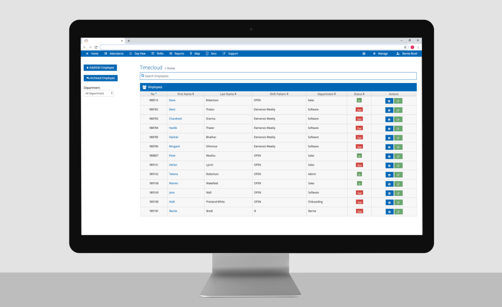The width and height of the screenshot is (502, 307).
Task: Open info for Steve Robertson's row
Action: (x=389, y=101)
